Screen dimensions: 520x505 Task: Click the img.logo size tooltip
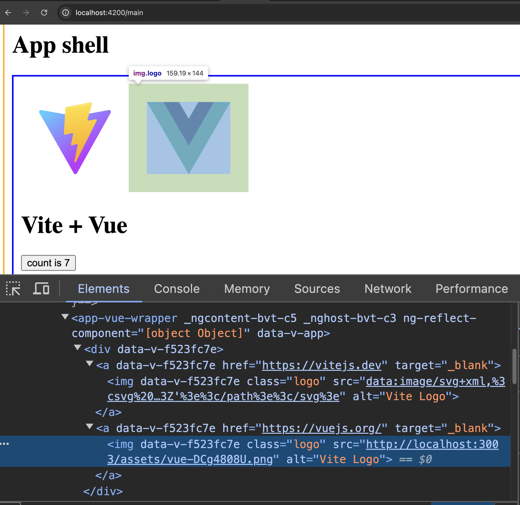pos(168,73)
